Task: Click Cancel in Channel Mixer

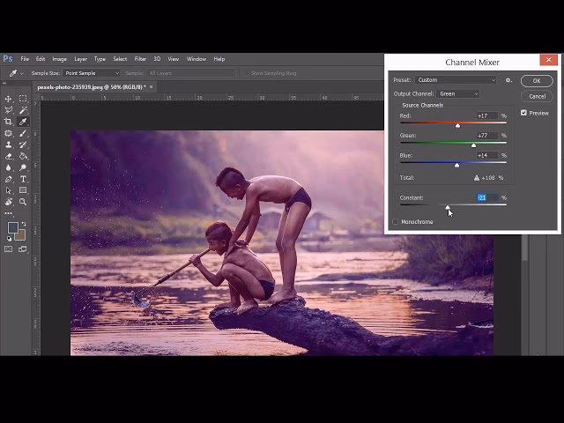Action: (537, 96)
